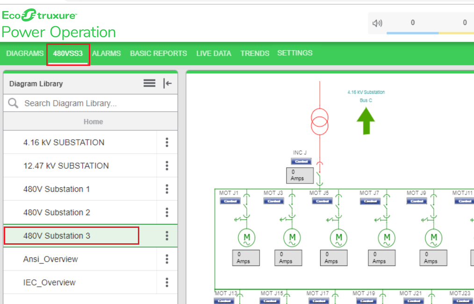Click the "INC J" label
This screenshot has height=304, width=474.
coord(300,153)
